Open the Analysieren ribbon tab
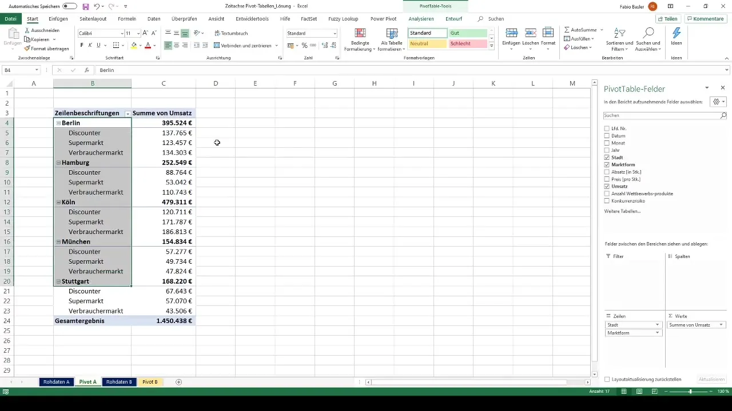 pyautogui.click(x=421, y=19)
